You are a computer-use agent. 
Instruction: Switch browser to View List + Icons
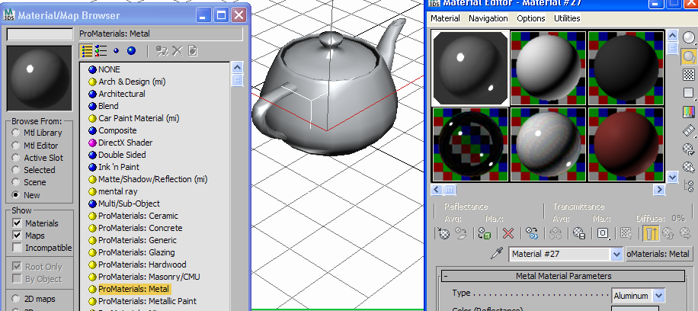click(101, 51)
